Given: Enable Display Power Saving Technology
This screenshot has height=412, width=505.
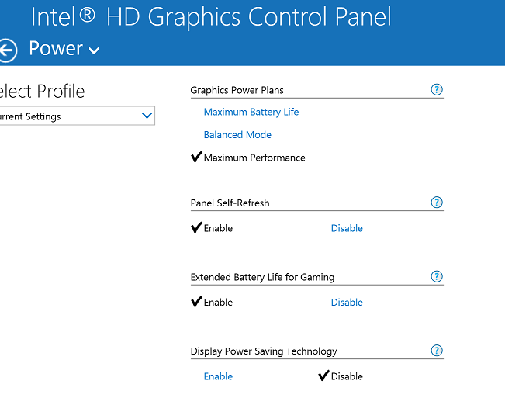Looking at the screenshot, I should [x=218, y=376].
